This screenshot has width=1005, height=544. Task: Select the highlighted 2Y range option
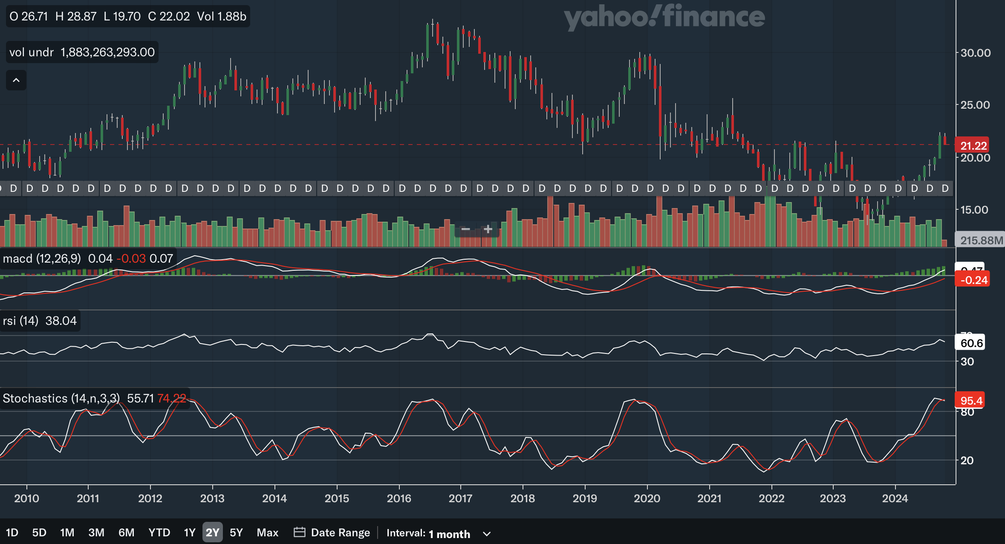pos(212,532)
